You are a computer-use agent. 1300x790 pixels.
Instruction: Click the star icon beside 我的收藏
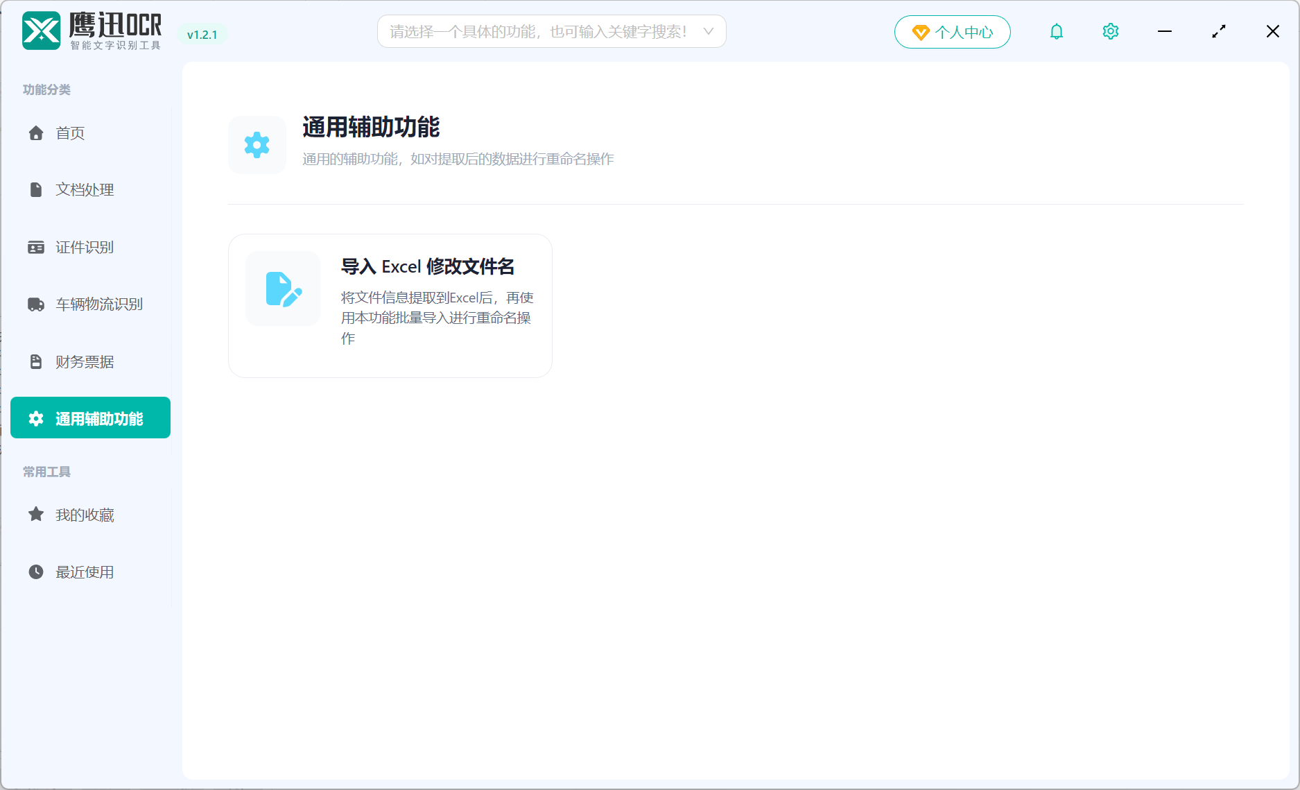tap(36, 515)
